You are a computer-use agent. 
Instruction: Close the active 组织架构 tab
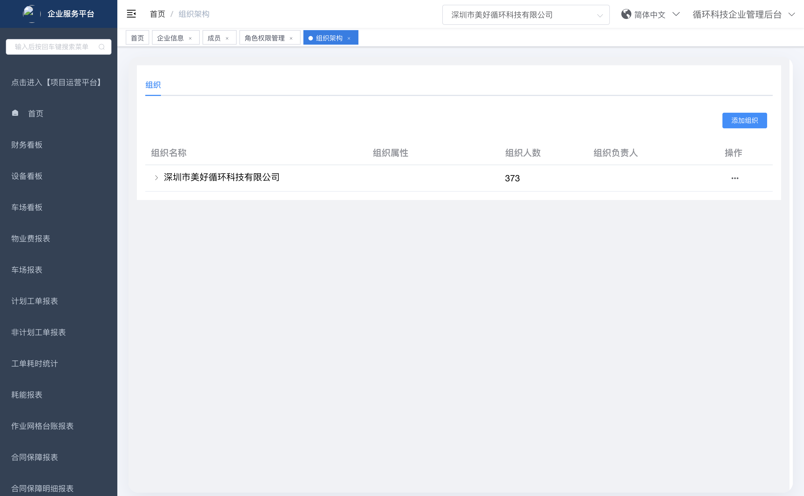(349, 38)
